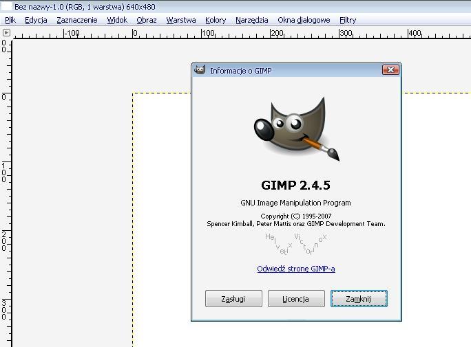Follow the Odwiedź stronę GIMP-a link
This screenshot has height=347, width=471.
coord(296,269)
